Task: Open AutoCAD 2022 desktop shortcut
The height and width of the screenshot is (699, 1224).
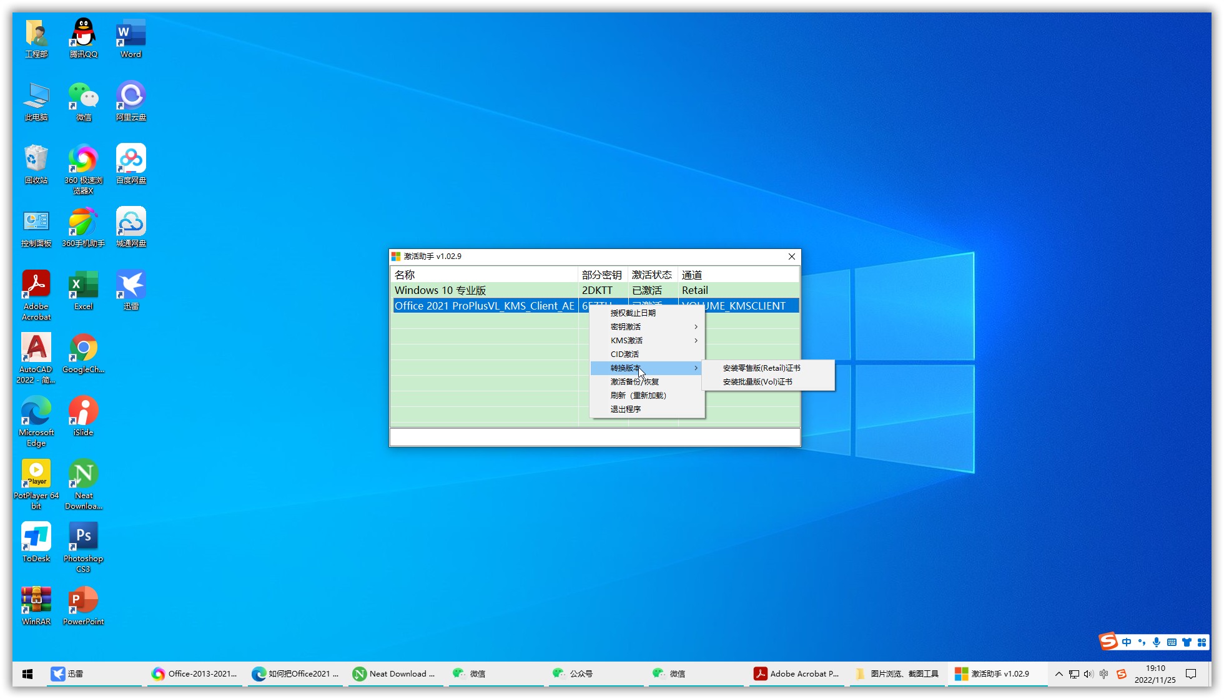Action: pos(36,358)
